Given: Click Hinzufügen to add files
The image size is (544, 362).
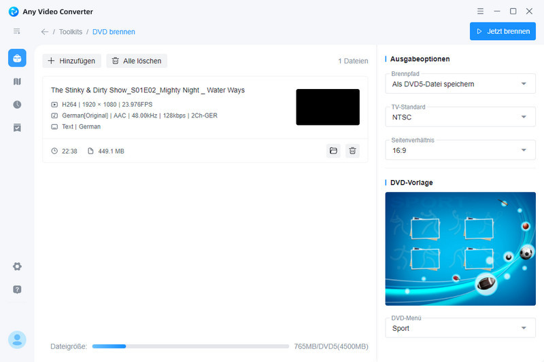Looking at the screenshot, I should point(72,61).
